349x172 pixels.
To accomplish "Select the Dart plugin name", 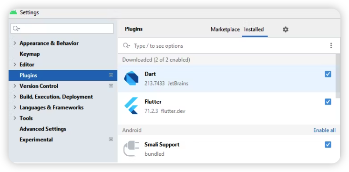I will (150, 74).
